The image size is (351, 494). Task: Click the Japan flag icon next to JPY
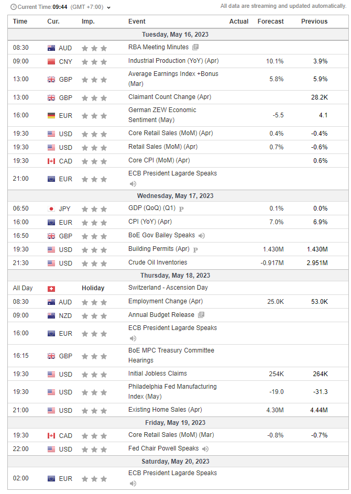pos(51,208)
